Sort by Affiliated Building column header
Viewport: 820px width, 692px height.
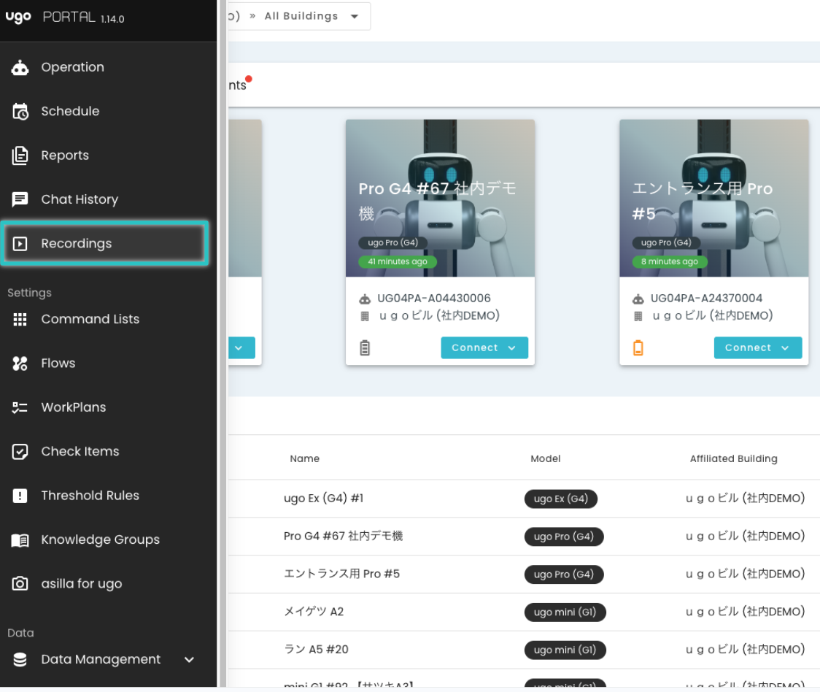point(734,458)
